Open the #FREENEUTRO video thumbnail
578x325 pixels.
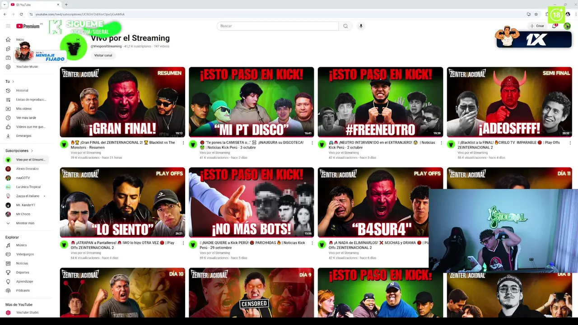(380, 102)
